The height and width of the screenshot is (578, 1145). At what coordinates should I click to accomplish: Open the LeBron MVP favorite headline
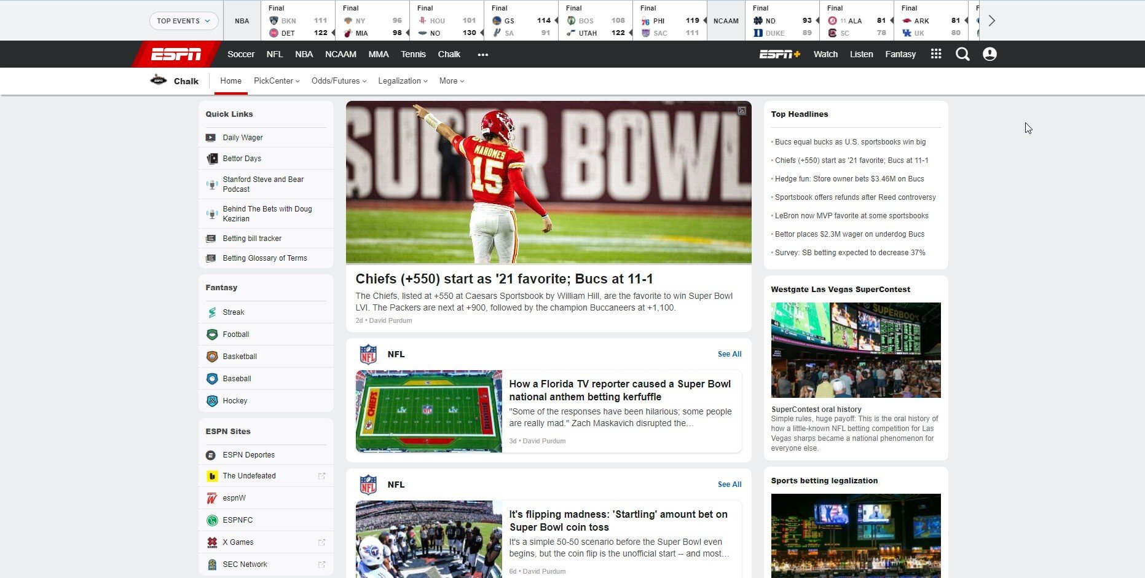851,216
